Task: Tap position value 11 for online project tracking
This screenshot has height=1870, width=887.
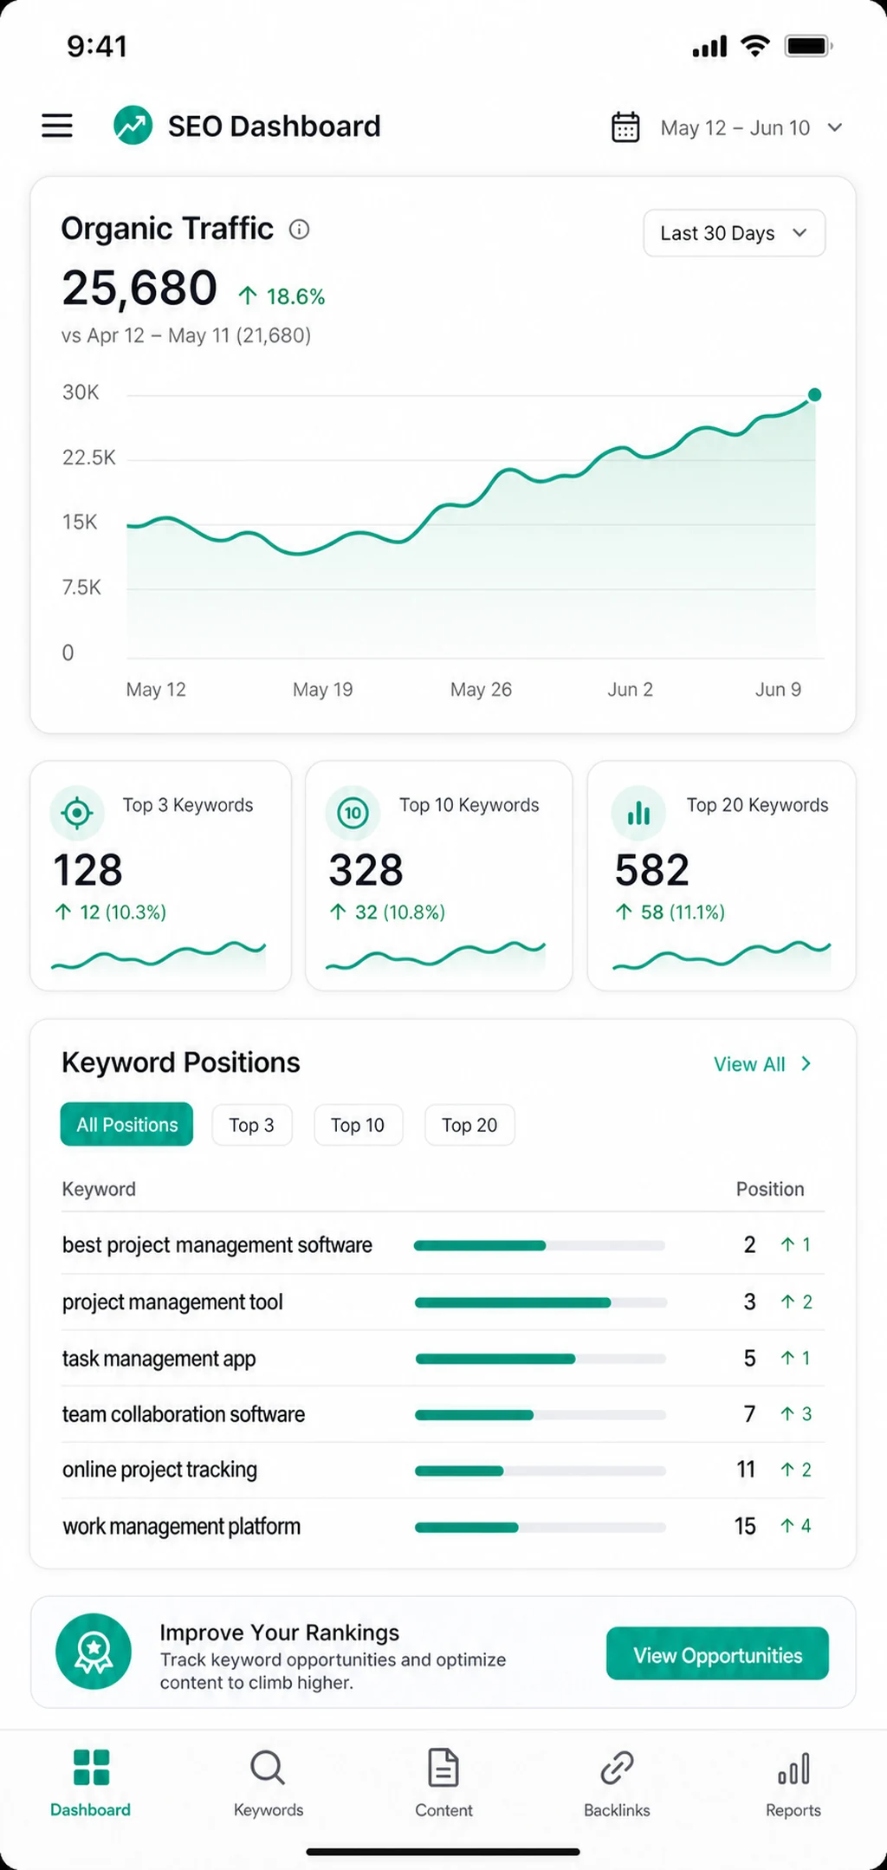Action: pos(746,1470)
